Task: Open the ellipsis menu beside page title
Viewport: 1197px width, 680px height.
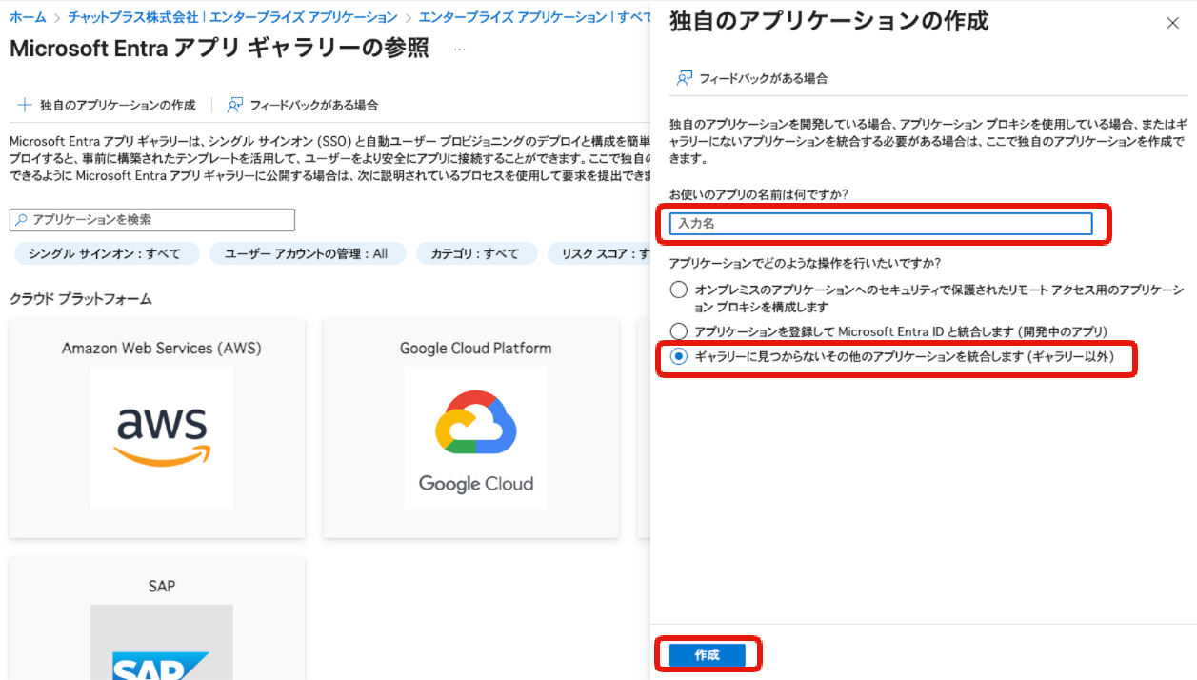Action: click(460, 49)
